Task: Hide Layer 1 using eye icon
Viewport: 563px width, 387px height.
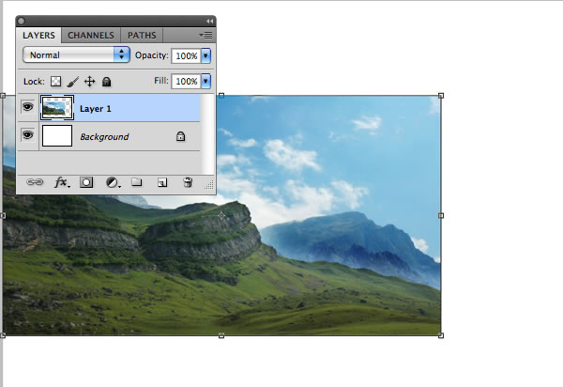Action: (x=27, y=107)
